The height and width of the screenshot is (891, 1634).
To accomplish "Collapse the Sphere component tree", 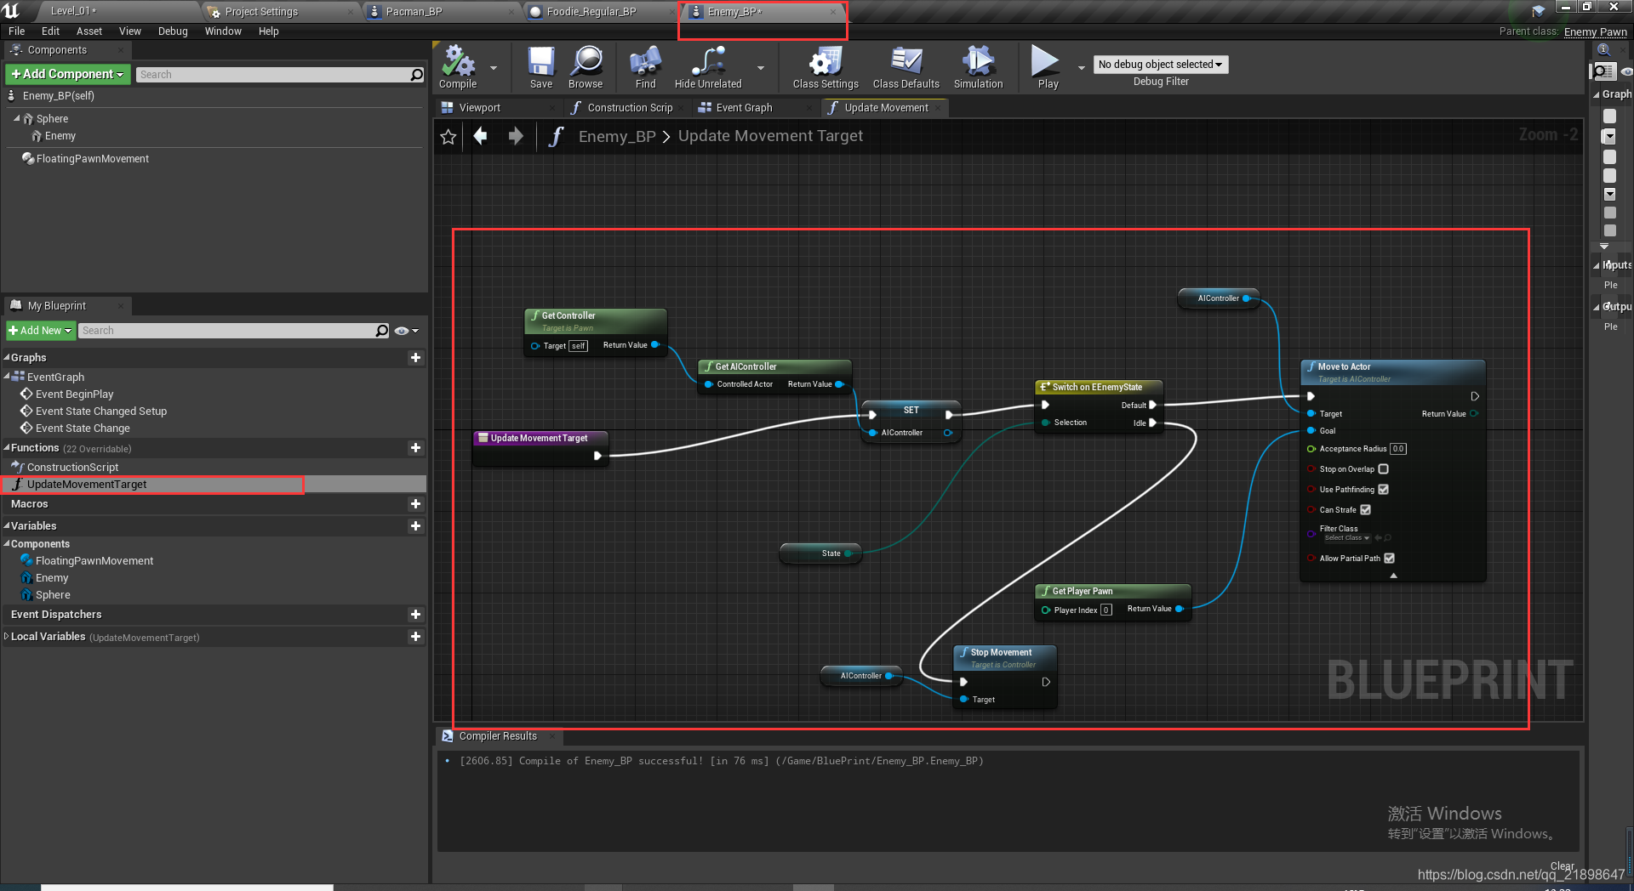I will tap(17, 118).
